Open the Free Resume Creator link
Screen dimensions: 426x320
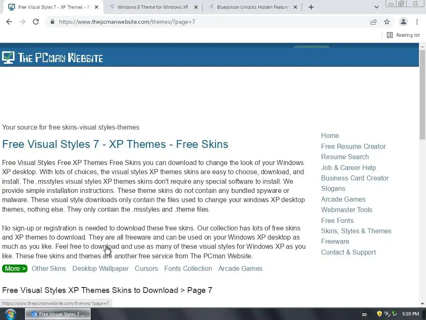coord(353,146)
